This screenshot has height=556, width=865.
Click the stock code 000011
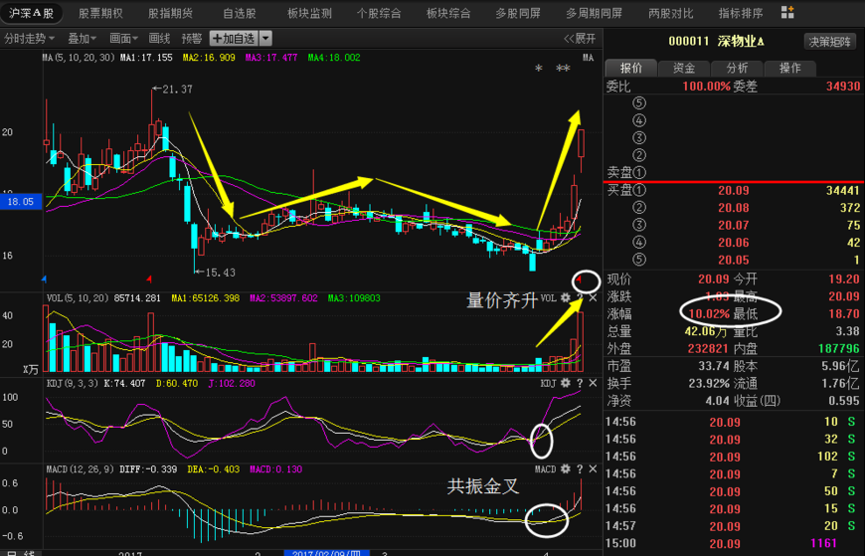click(x=688, y=42)
